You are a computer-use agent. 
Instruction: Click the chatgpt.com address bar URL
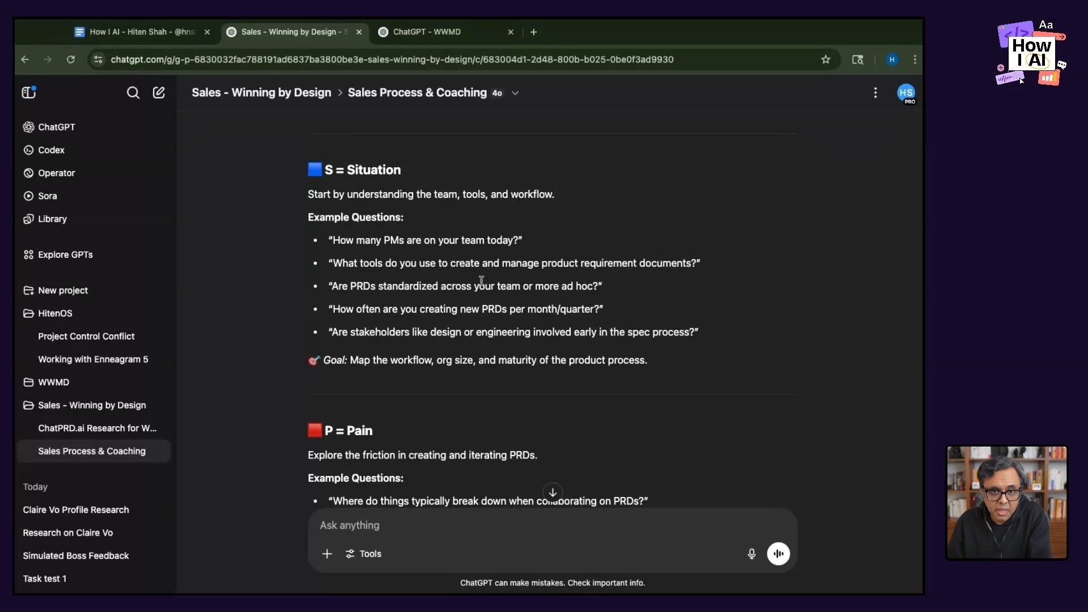click(x=392, y=59)
